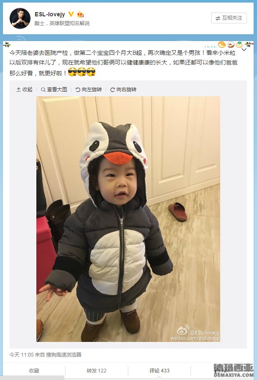Expand the post options chevron menu
This screenshot has width=257, height=380.
[x=244, y=50]
